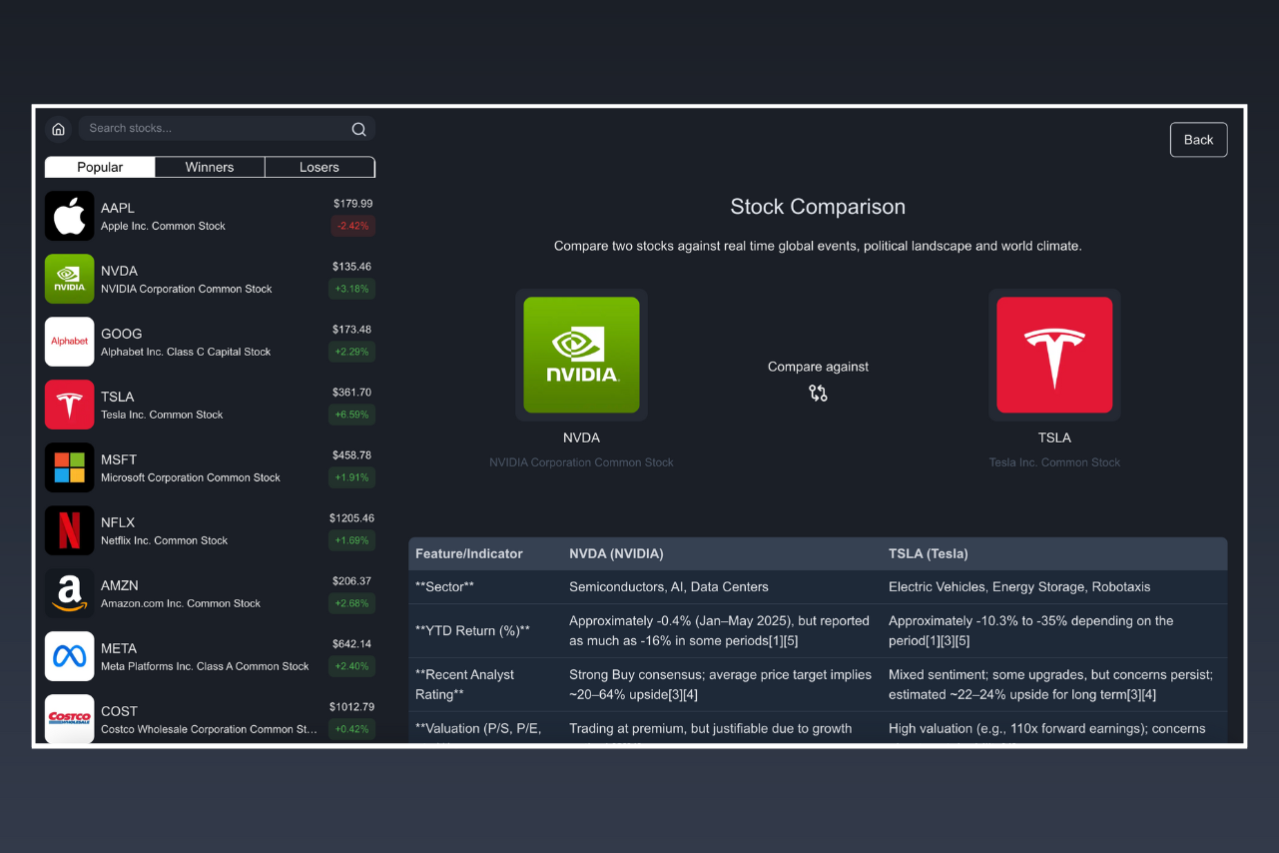Screen dimensions: 1279x853
Task: Focus the Search stocks input field
Action: (x=216, y=129)
